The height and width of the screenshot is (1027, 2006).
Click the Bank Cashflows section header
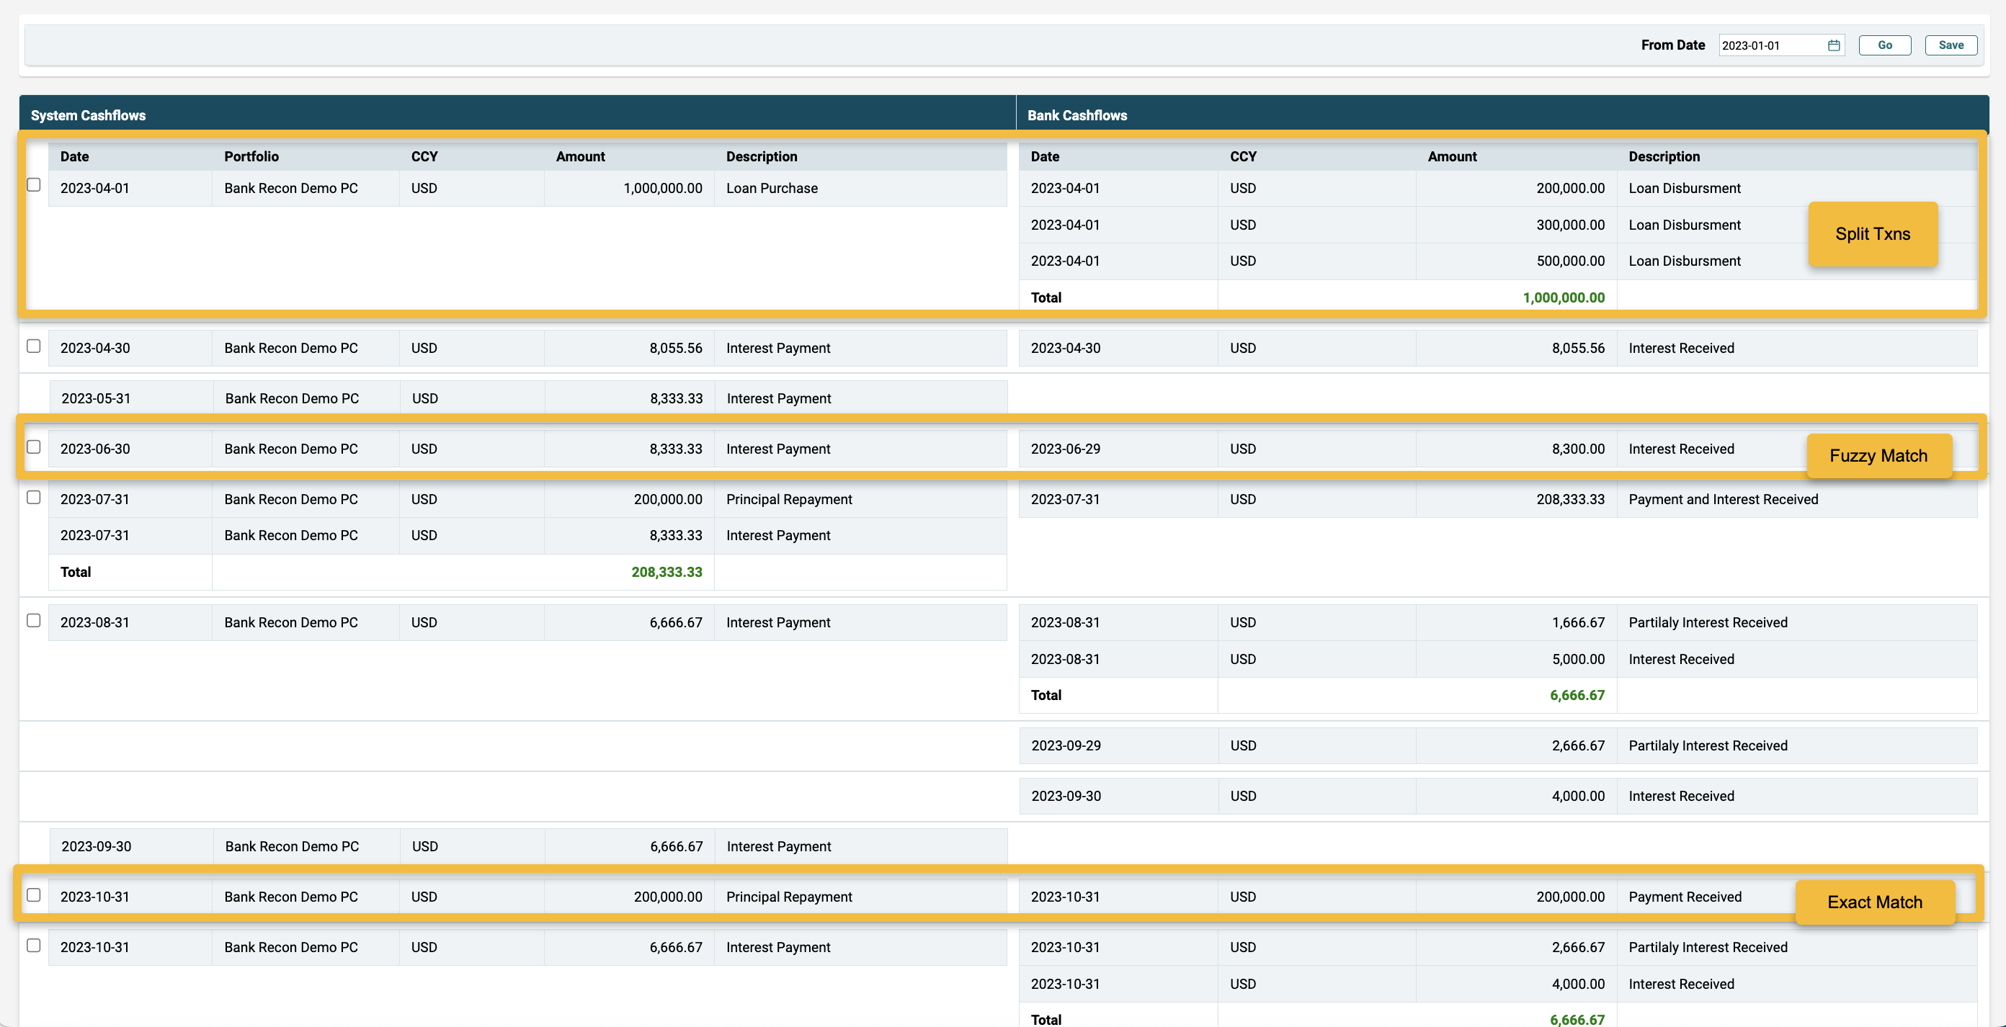(x=1076, y=115)
